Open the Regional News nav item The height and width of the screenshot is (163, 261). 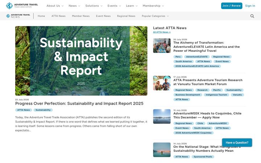(126, 16)
